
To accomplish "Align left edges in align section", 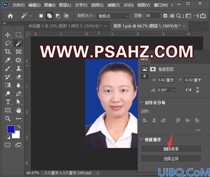I will coord(145,120).
